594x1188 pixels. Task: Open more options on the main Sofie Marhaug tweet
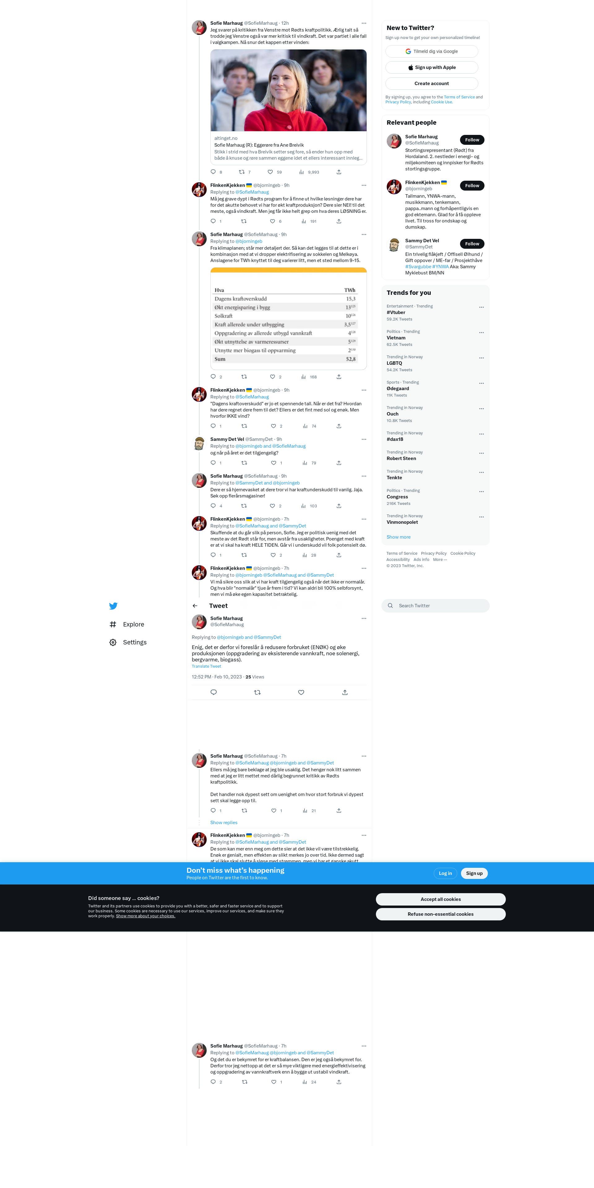click(x=364, y=618)
